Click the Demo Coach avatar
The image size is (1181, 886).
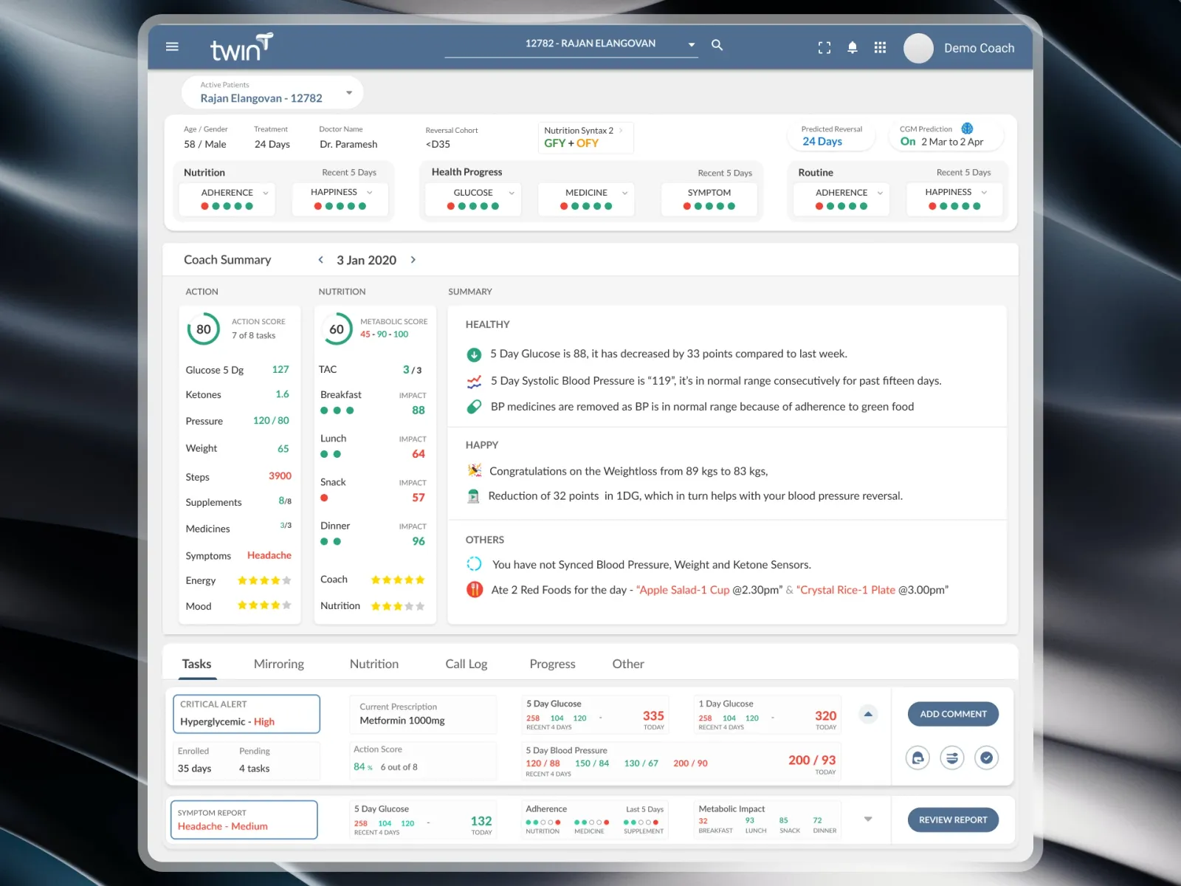tap(918, 48)
